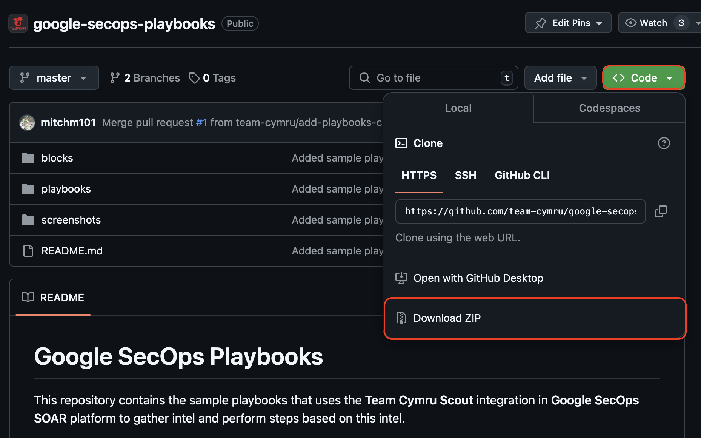Click the tag icon next to 0 Tags
This screenshot has width=701, height=438.
coord(194,78)
